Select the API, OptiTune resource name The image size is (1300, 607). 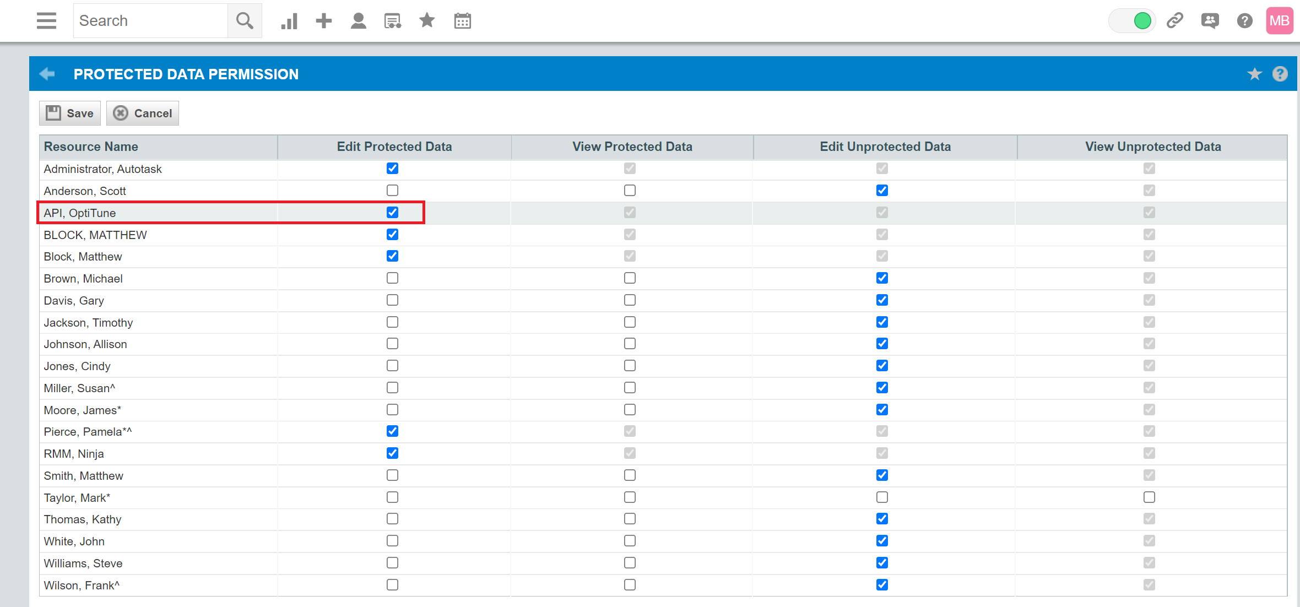(x=80, y=213)
